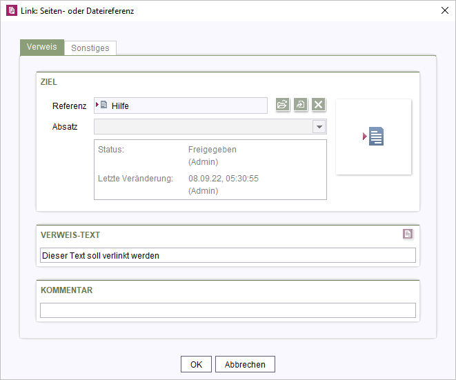Remove the Hilfe reference with X icon
Image resolution: width=456 pixels, height=380 pixels.
319,104
